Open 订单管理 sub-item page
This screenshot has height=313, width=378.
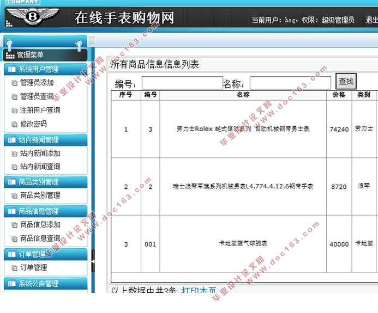click(33, 267)
